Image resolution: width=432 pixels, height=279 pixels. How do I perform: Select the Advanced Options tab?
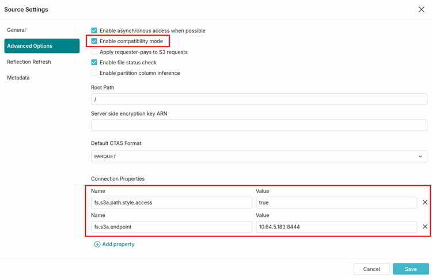(42, 46)
